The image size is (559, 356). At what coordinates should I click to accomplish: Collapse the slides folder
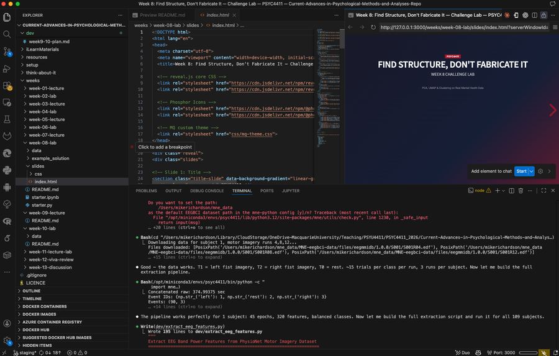tap(38, 166)
